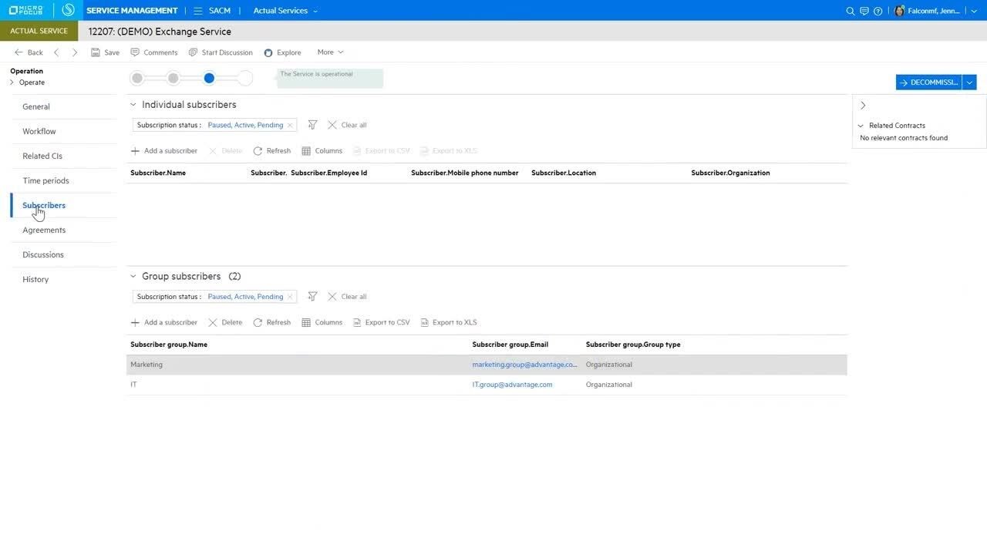Sort by Subscriber.Location column
This screenshot has width=987, height=555.
pos(564,173)
